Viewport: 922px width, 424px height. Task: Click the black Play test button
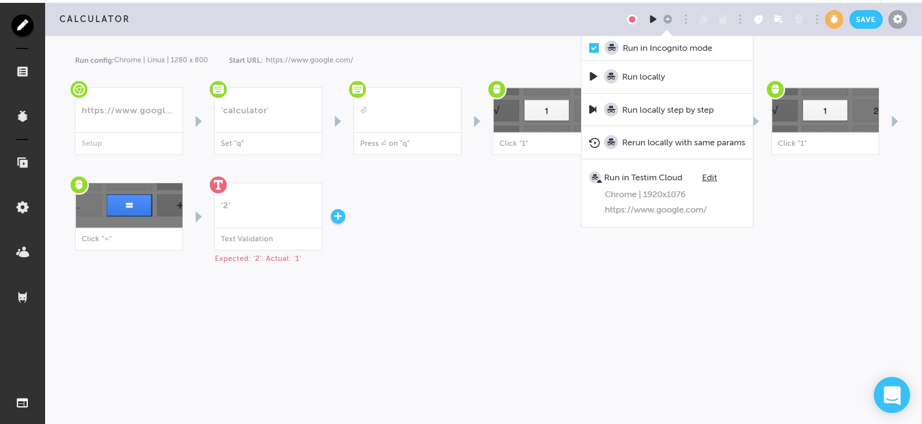[x=653, y=19]
